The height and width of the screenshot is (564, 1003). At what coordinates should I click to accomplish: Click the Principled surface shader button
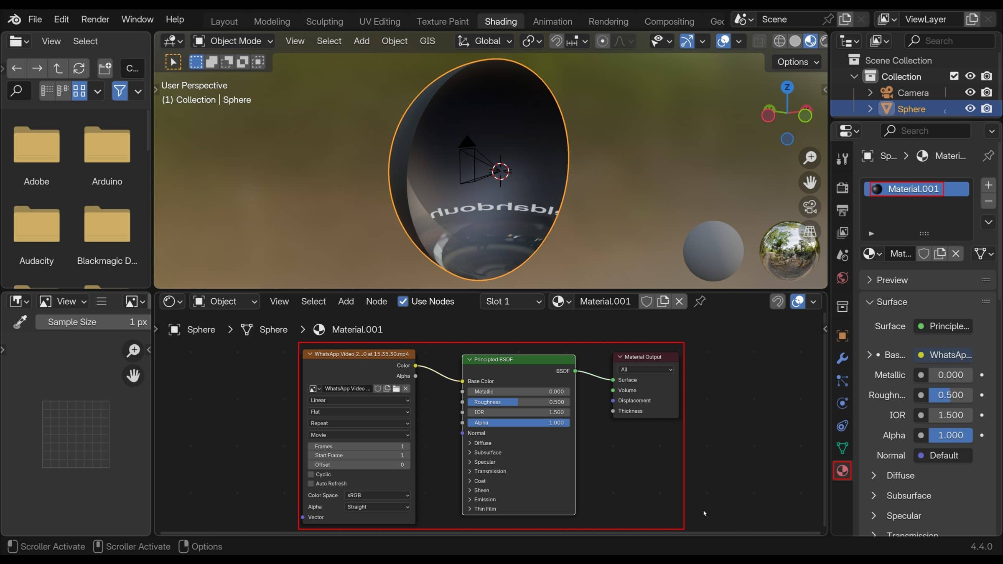point(943,326)
